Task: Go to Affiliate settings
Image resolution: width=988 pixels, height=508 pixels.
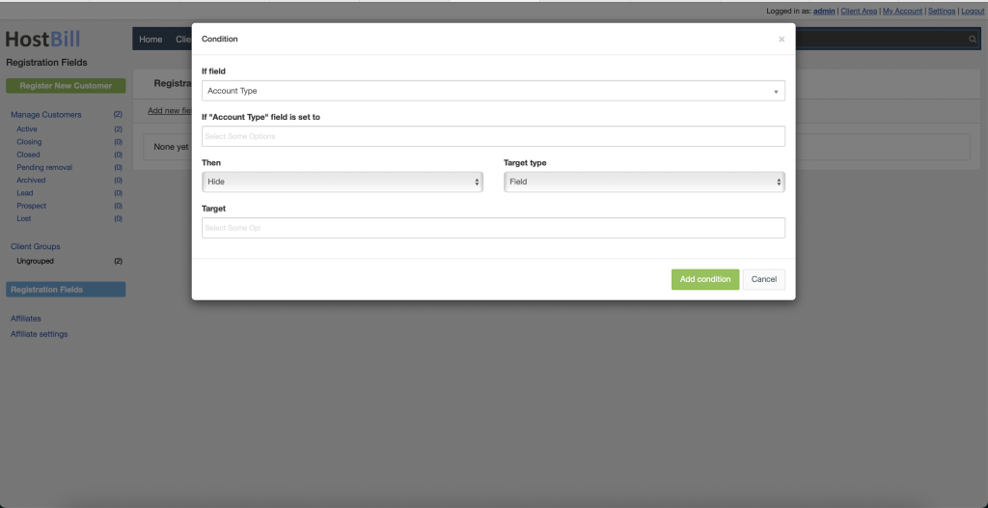Action: (40, 334)
